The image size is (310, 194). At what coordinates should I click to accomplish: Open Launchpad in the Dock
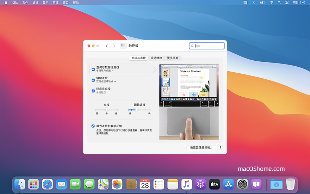pos(33,184)
